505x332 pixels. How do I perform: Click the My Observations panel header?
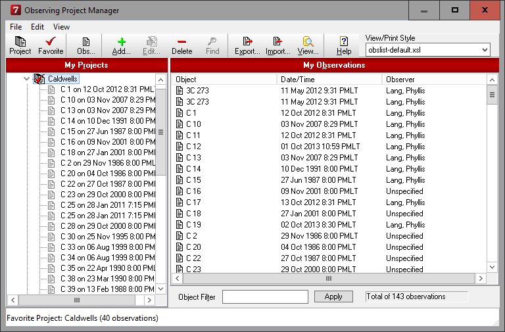[334, 65]
